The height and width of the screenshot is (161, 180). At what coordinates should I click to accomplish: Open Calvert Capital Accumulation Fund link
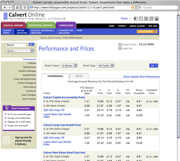coord(64,97)
